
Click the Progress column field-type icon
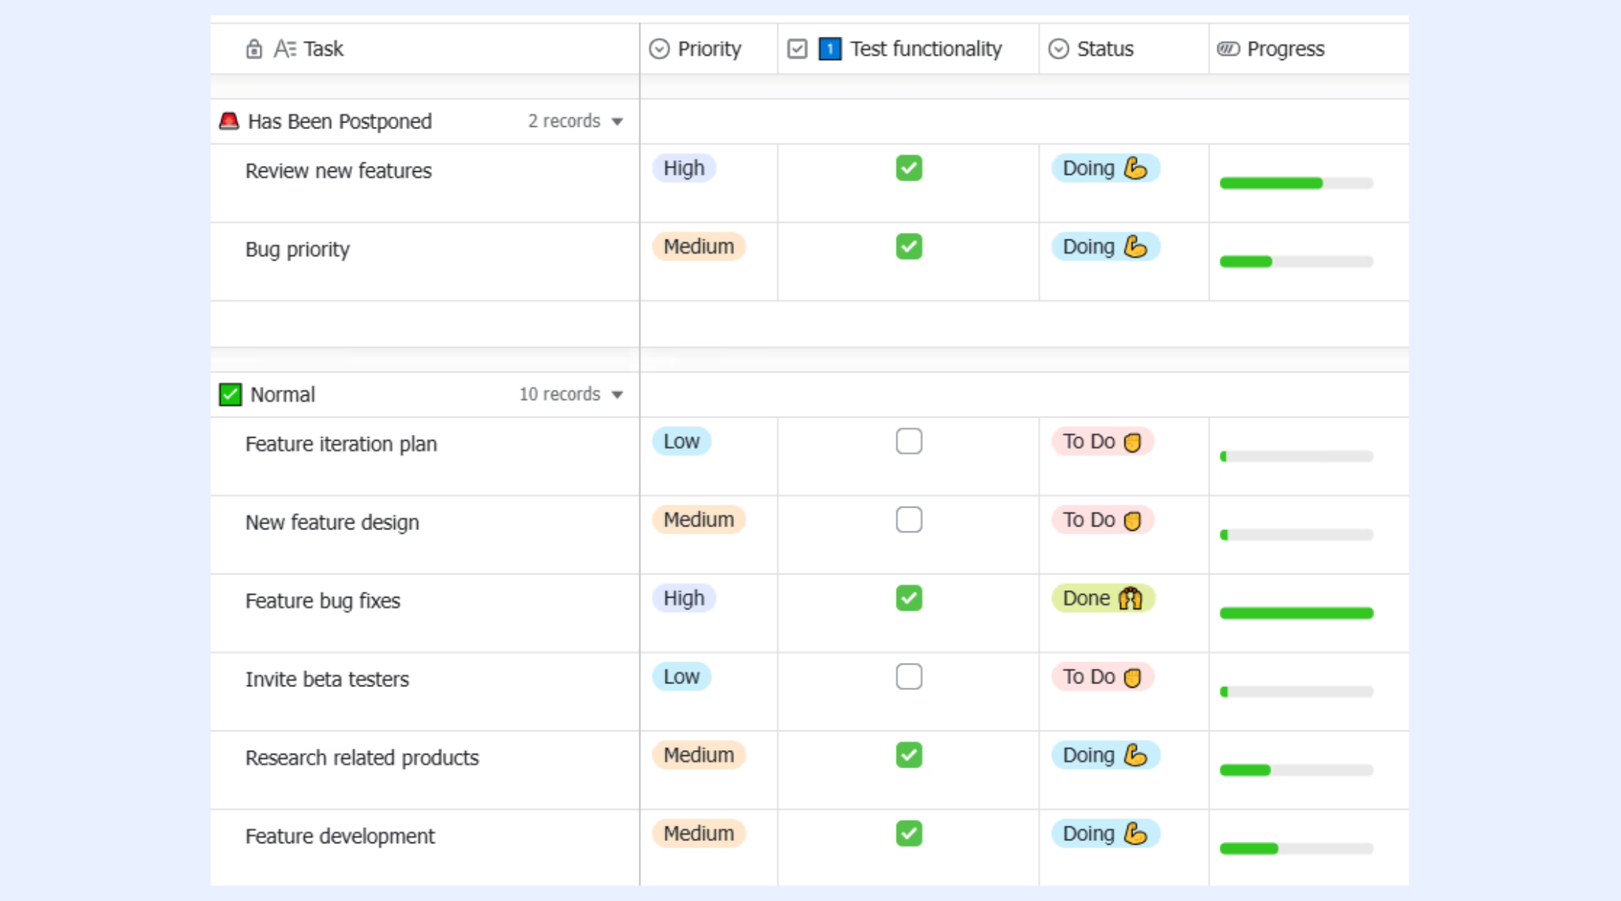point(1228,49)
